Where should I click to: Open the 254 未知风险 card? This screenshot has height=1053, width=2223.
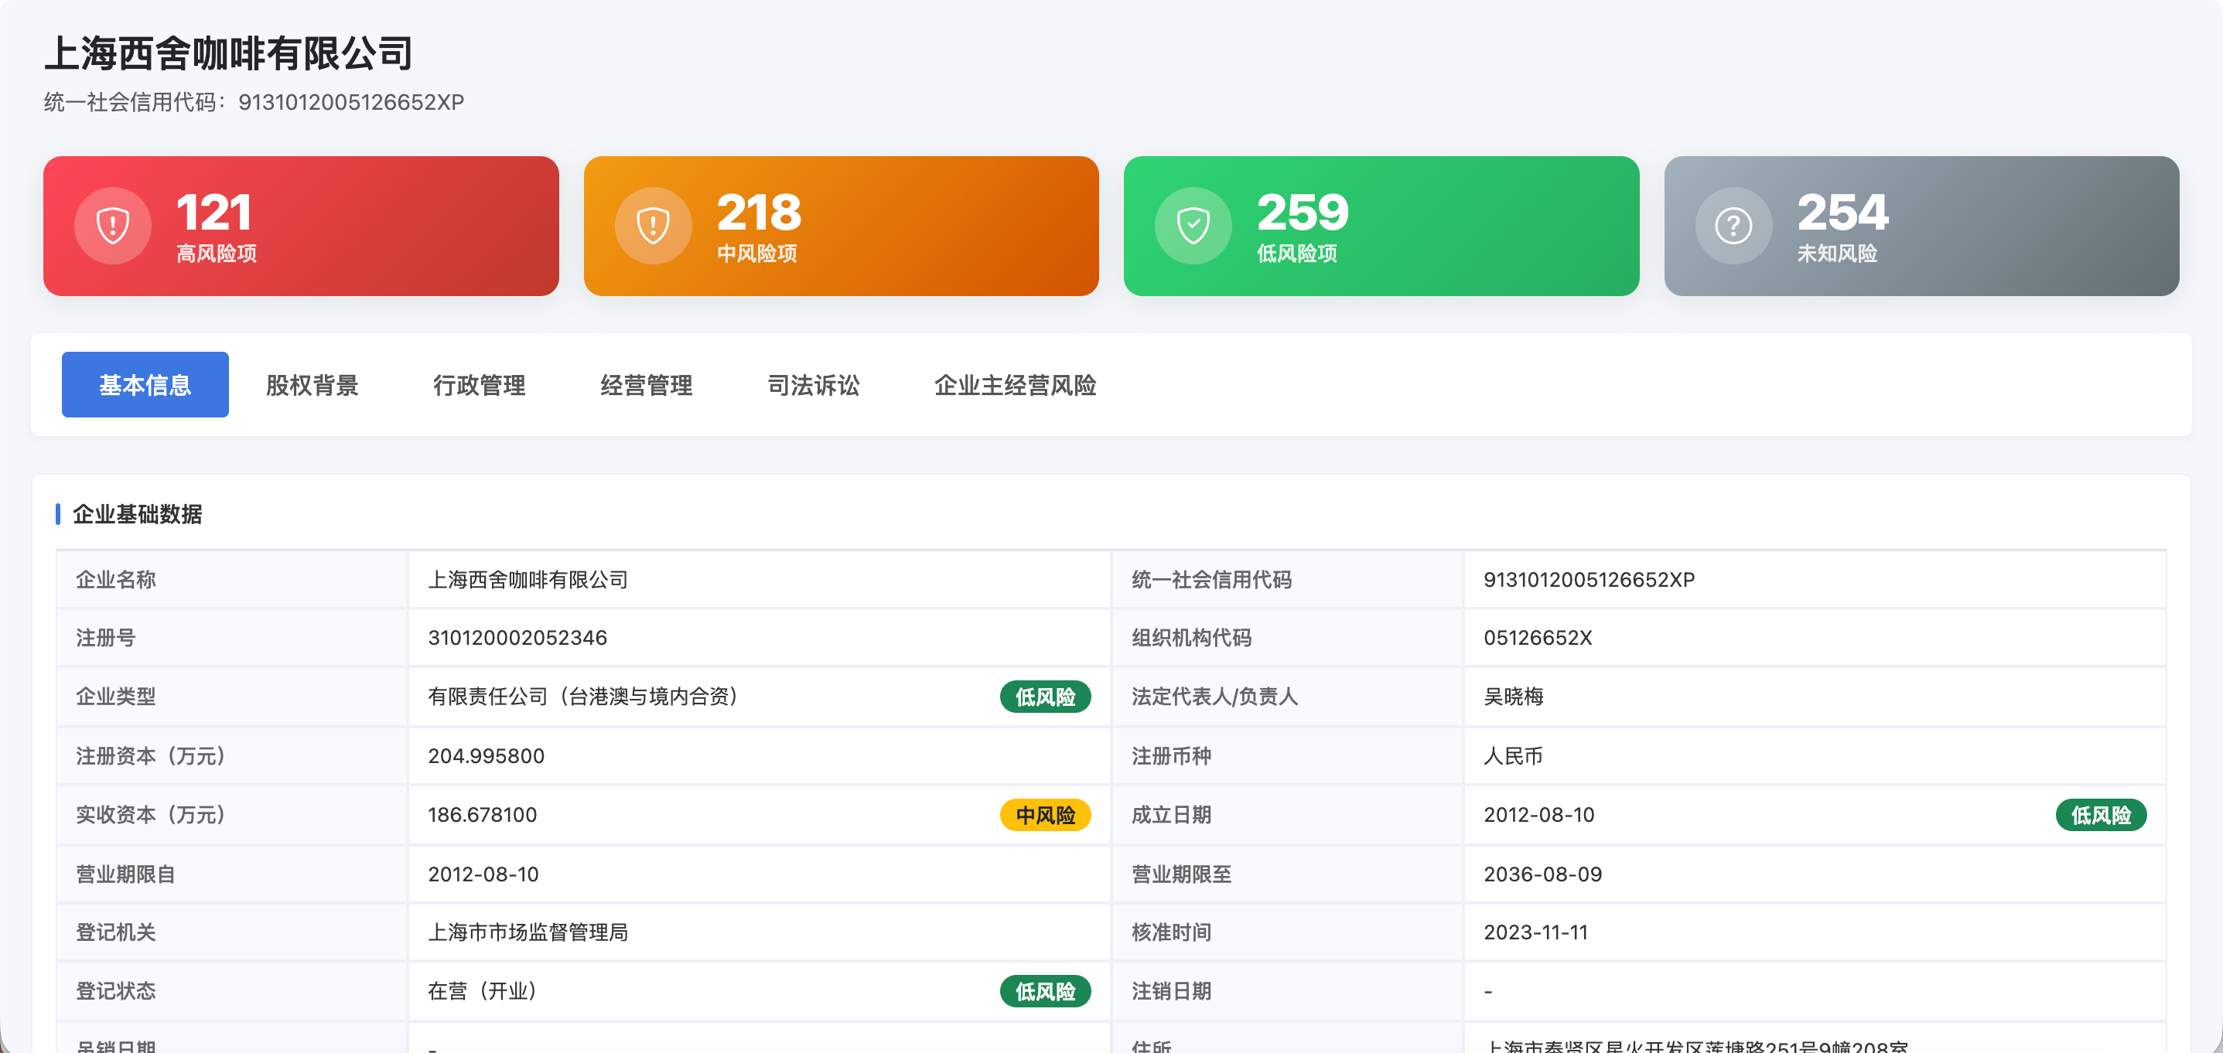(x=1922, y=226)
